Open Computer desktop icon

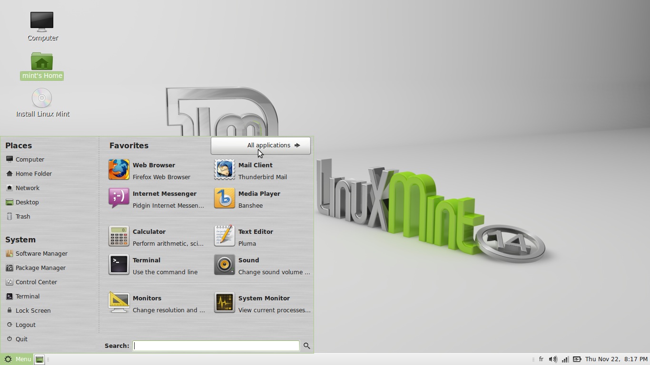[x=42, y=21]
